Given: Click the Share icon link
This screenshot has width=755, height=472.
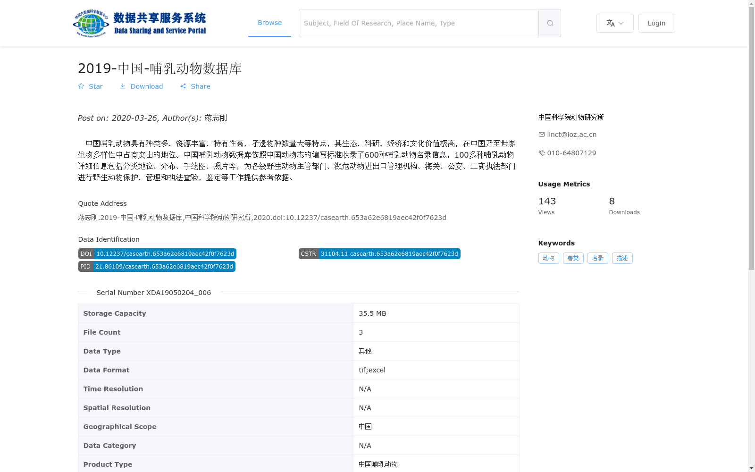Looking at the screenshot, I should click(183, 86).
